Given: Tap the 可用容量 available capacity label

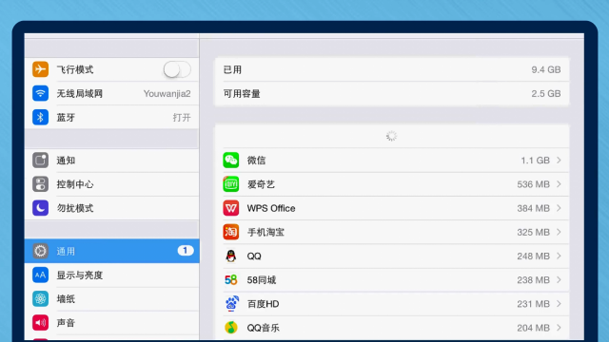Looking at the screenshot, I should (242, 94).
